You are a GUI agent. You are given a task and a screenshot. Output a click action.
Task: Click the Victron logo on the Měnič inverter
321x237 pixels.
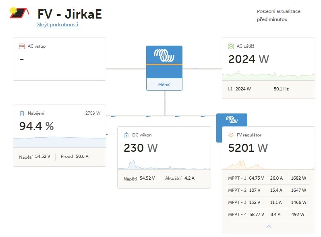(x=164, y=55)
